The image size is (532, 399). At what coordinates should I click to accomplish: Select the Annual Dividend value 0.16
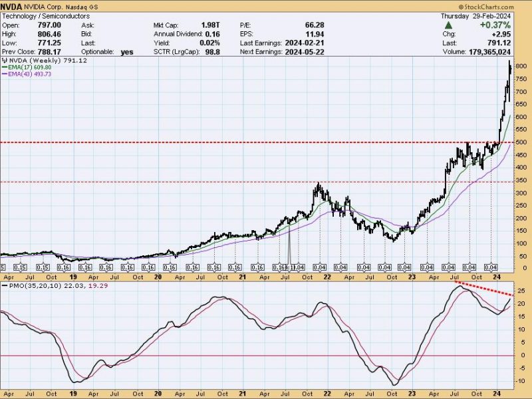tap(212, 34)
